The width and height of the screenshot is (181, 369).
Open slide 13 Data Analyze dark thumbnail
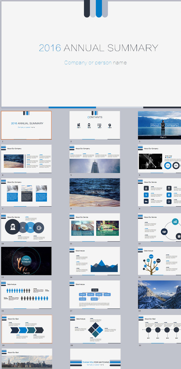tap(26, 261)
